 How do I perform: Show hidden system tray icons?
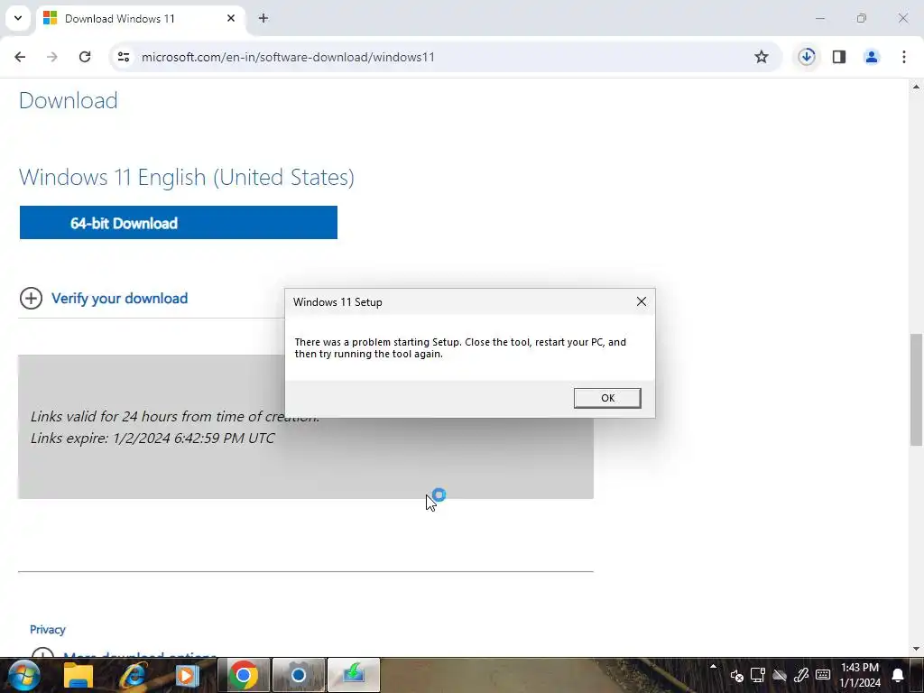713,667
